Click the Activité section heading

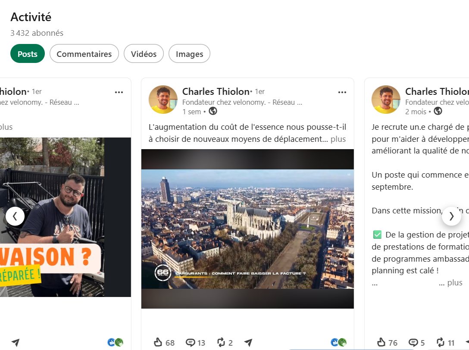[x=31, y=17]
